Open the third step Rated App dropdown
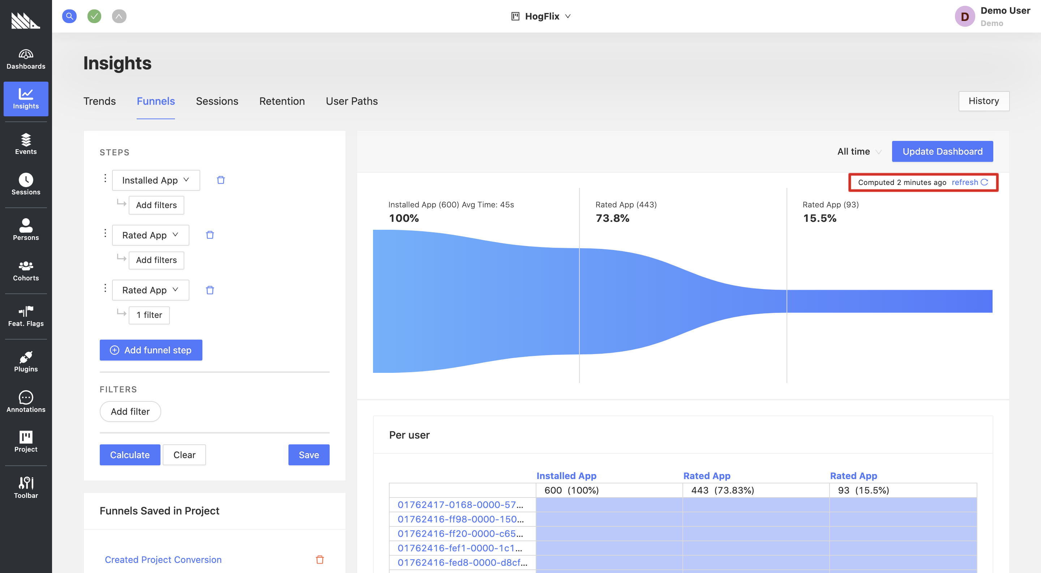The height and width of the screenshot is (573, 1041). [x=150, y=290]
